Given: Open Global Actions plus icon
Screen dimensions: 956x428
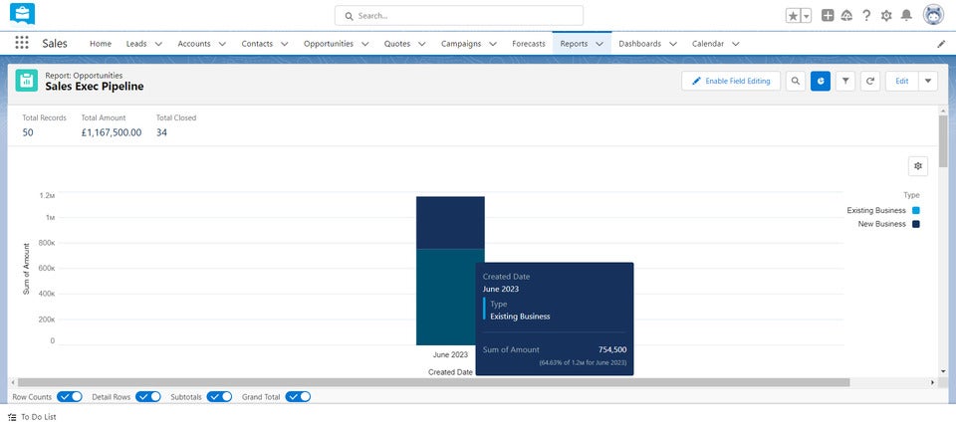Looking at the screenshot, I should 828,16.
